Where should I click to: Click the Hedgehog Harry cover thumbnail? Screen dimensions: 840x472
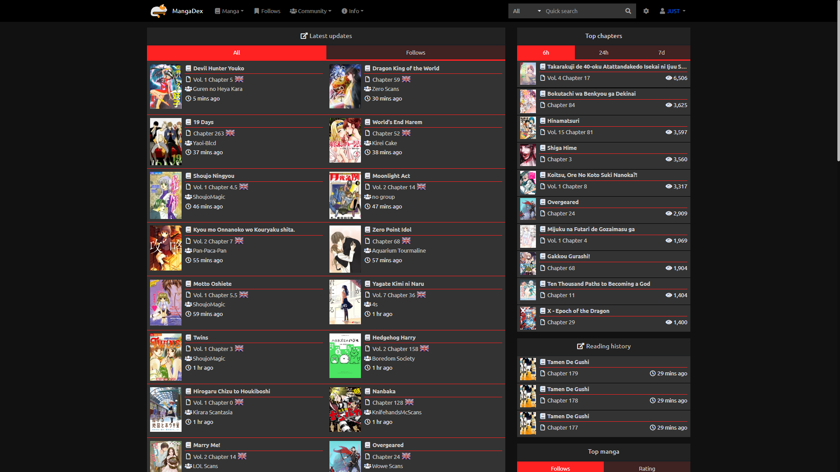345,356
